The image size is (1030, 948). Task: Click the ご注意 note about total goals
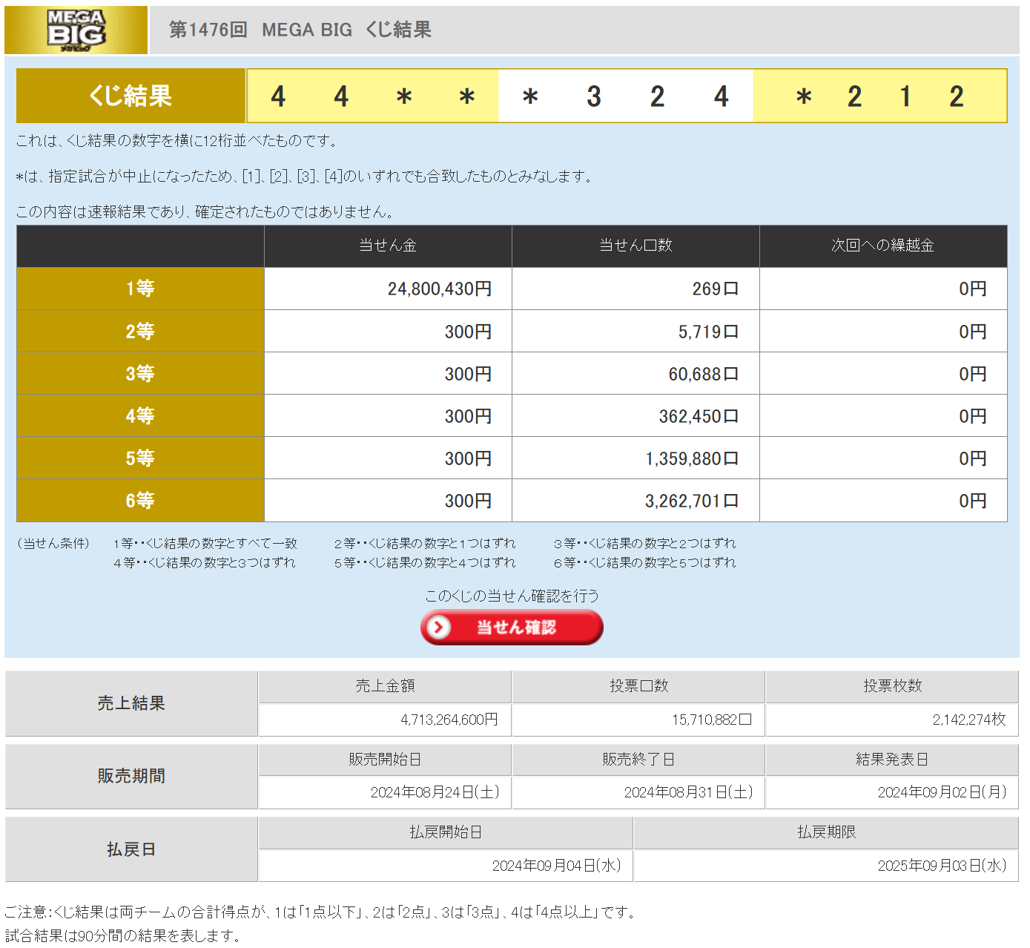click(x=321, y=912)
